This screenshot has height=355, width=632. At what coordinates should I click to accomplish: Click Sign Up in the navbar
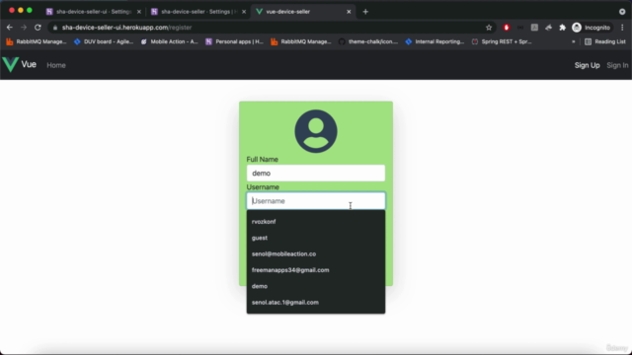(x=587, y=65)
